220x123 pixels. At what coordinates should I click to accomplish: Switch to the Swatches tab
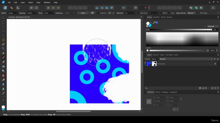(x=156, y=17)
